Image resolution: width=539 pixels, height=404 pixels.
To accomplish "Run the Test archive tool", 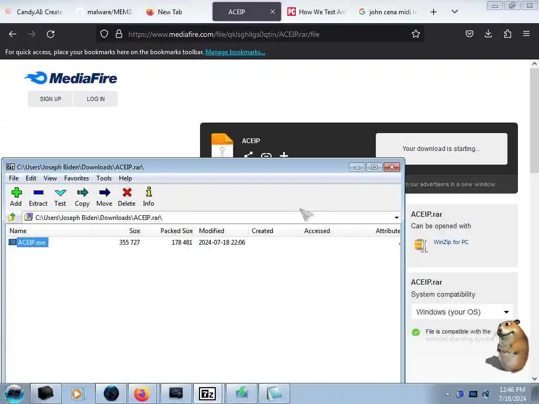I will point(60,197).
